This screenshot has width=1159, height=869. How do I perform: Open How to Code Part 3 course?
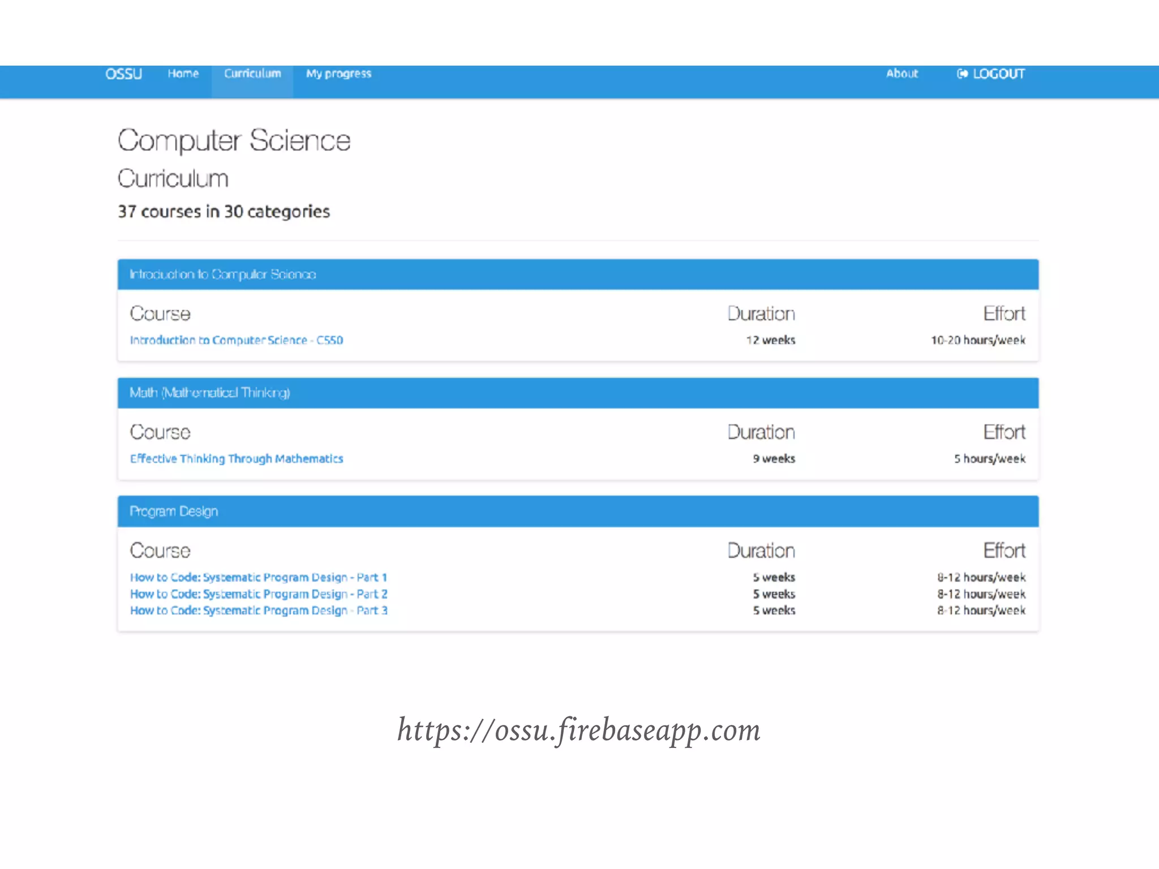[259, 610]
